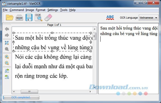Zoom out of the image
The height and width of the screenshot is (103, 161).
[x=7, y=63]
